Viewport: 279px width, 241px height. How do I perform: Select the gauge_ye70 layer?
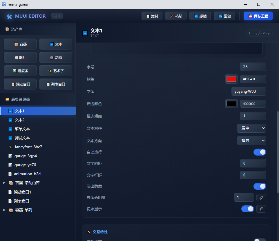[38, 165]
